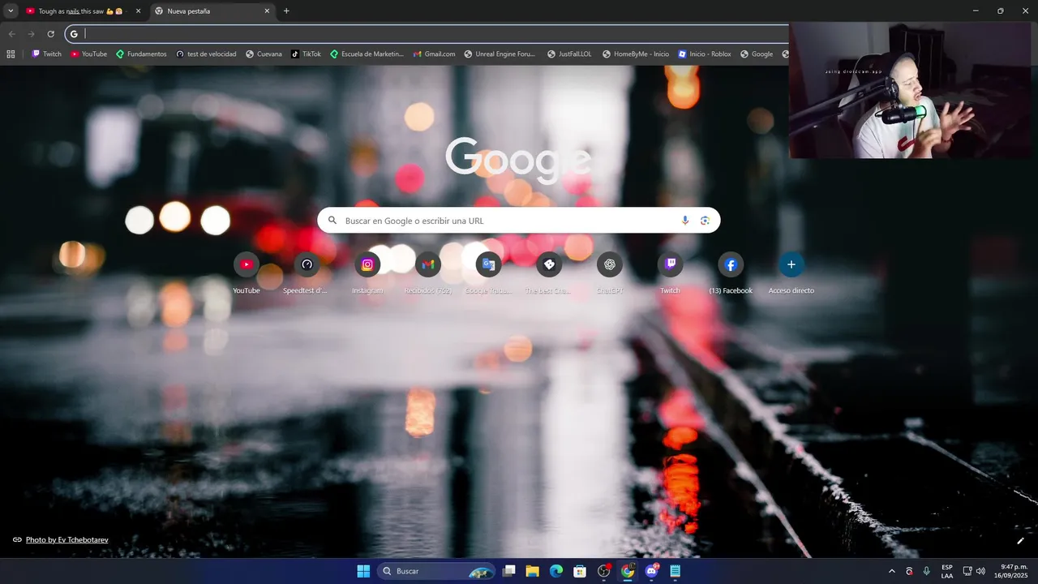Start voice search with microphone icon
This screenshot has height=584, width=1038.
tap(685, 221)
